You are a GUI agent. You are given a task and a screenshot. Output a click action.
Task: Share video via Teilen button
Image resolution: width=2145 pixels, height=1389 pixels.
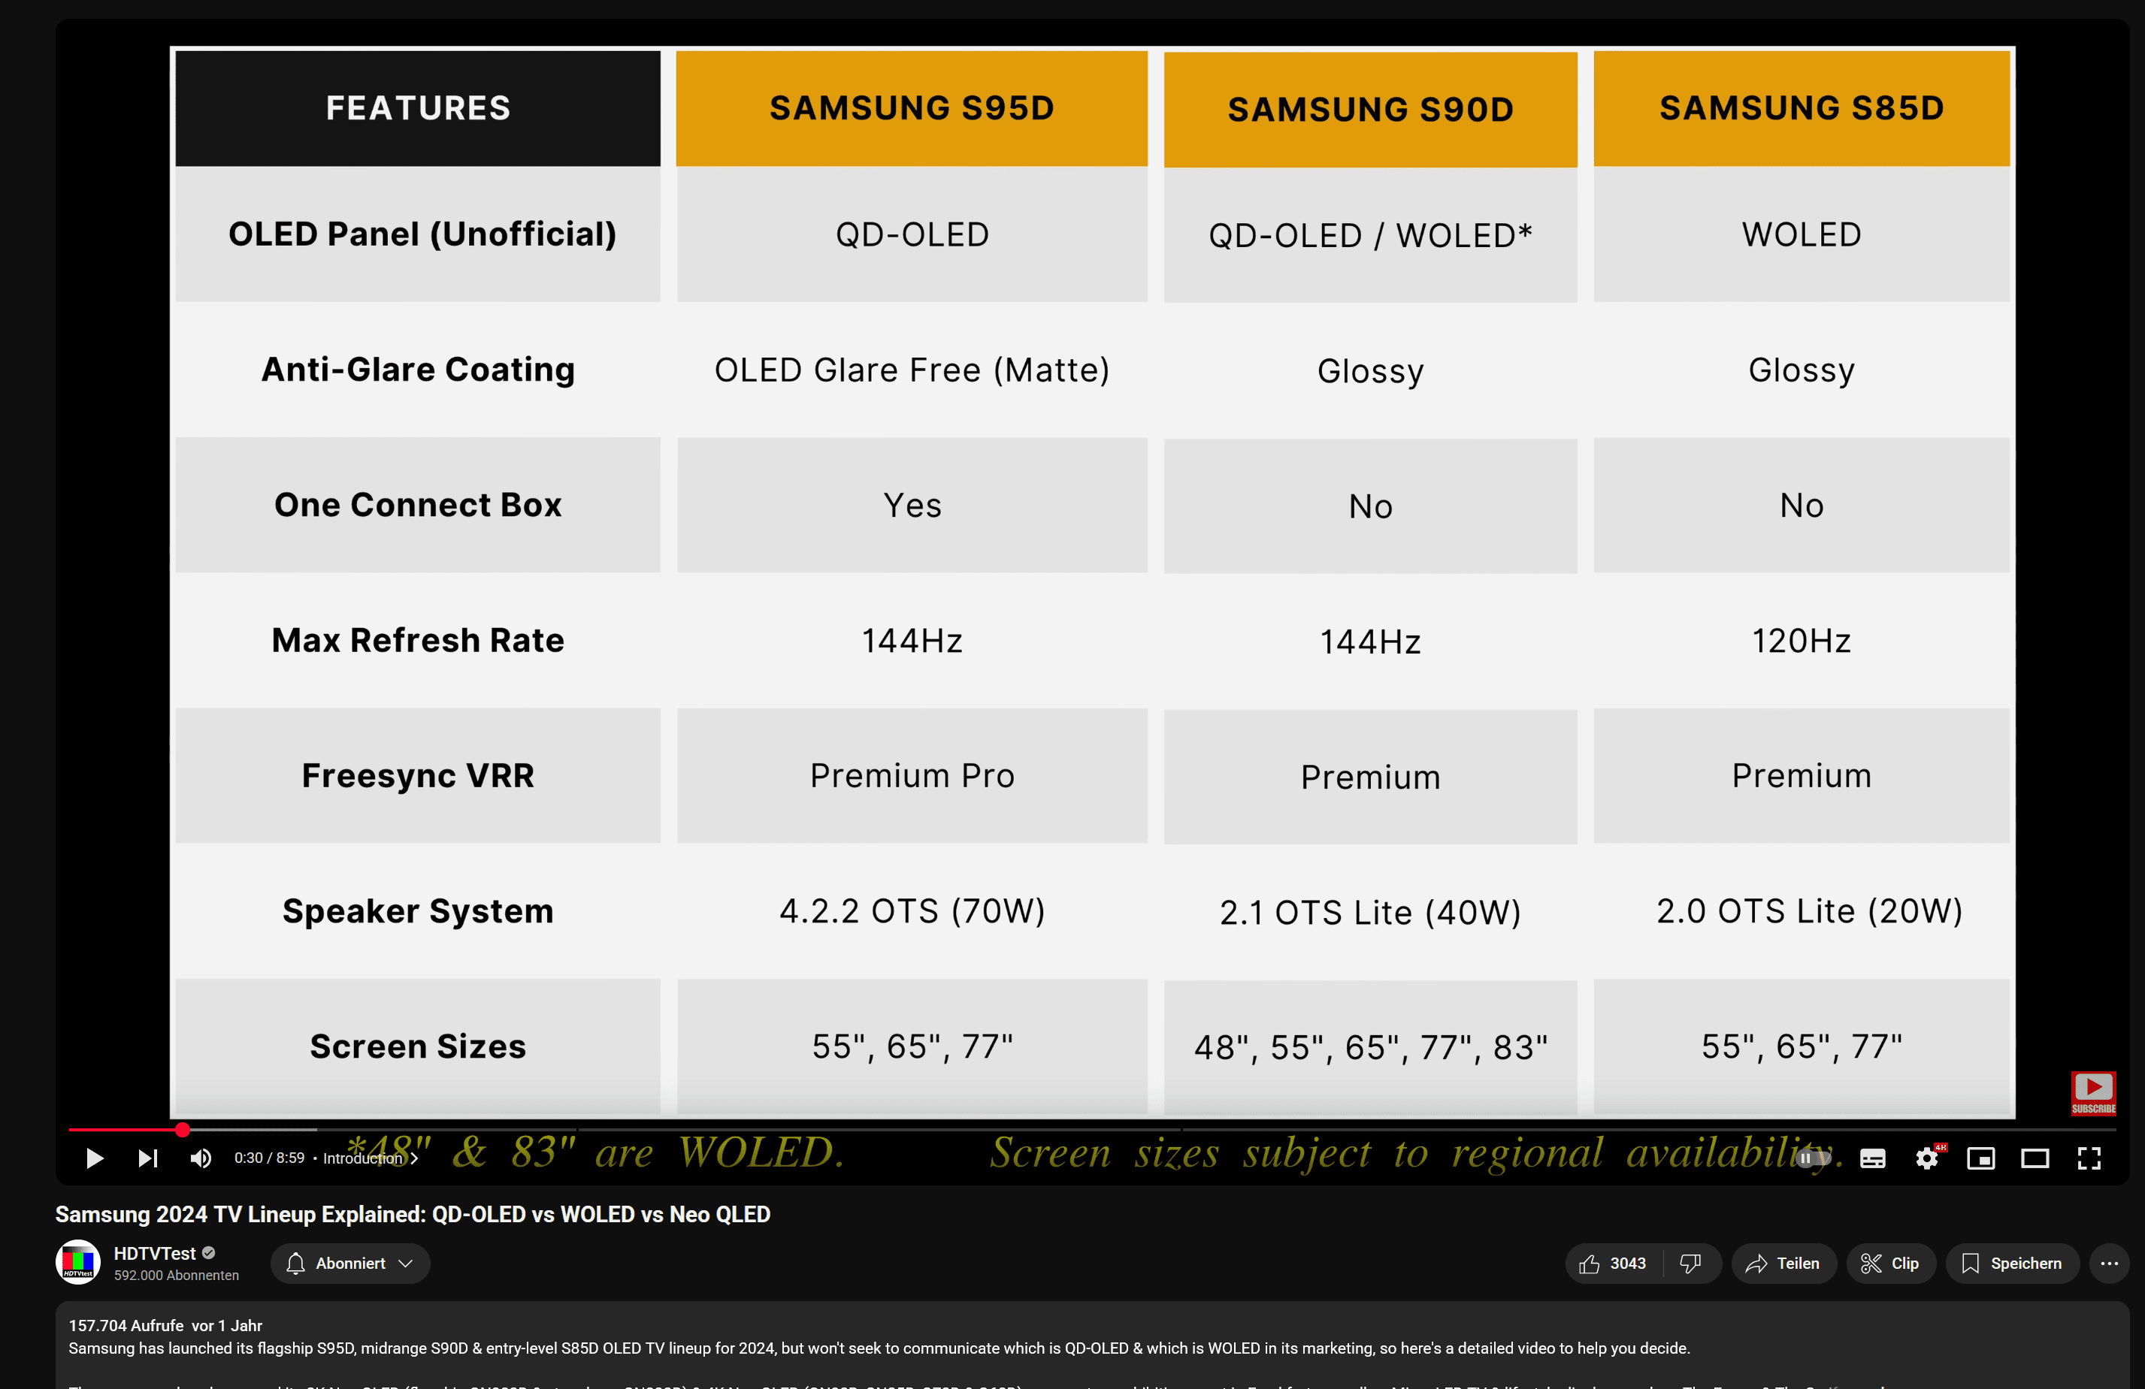pyautogui.click(x=1783, y=1263)
